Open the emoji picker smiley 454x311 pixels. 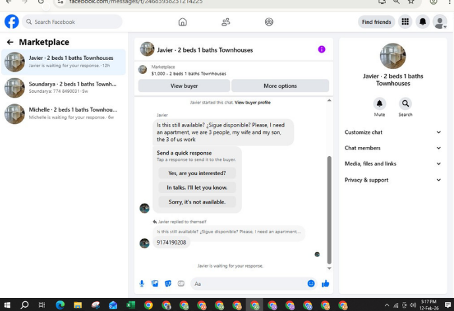click(311, 283)
